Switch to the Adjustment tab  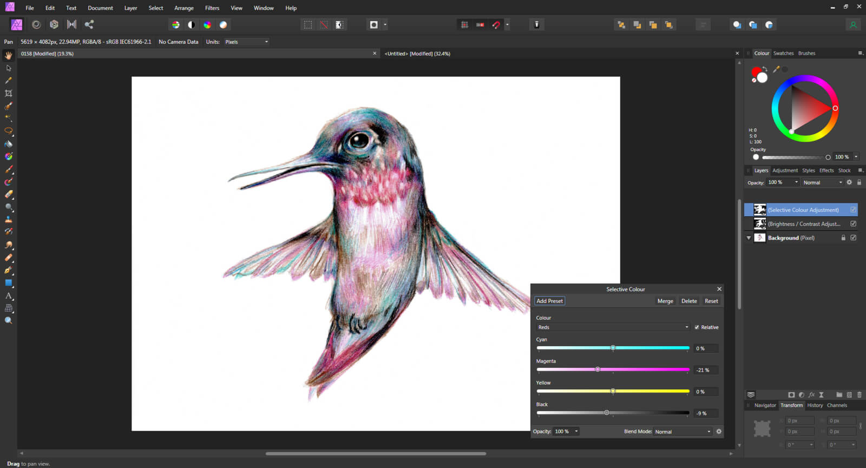[x=785, y=170]
